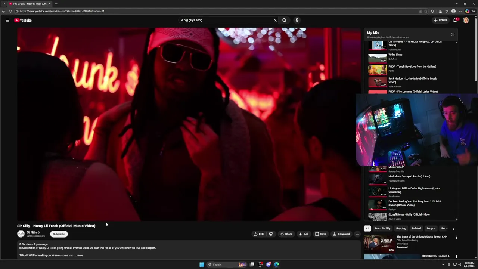This screenshot has width=478, height=269.
Task: Open the Sir Silly channel avatar
Action: tap(21, 234)
